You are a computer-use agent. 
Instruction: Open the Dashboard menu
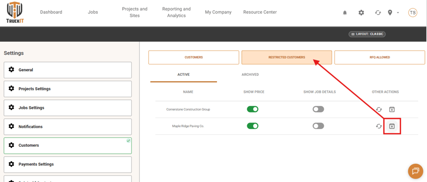click(51, 12)
